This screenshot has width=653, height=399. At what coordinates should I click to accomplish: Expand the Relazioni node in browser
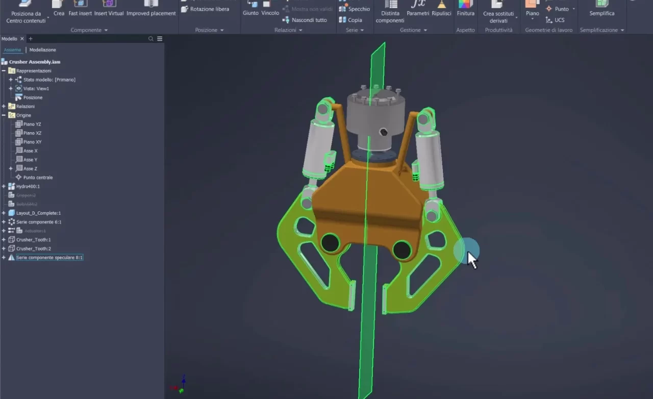(4, 106)
